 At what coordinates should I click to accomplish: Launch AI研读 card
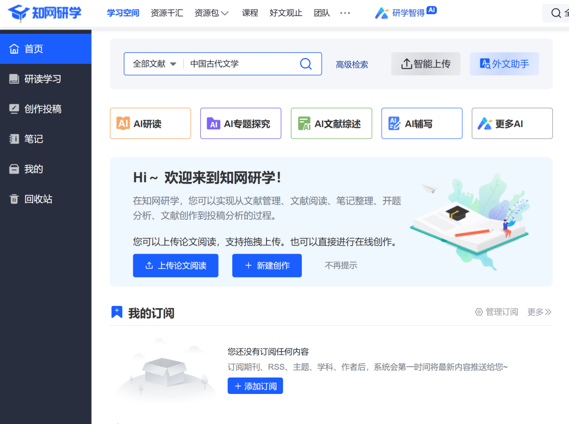(x=151, y=123)
